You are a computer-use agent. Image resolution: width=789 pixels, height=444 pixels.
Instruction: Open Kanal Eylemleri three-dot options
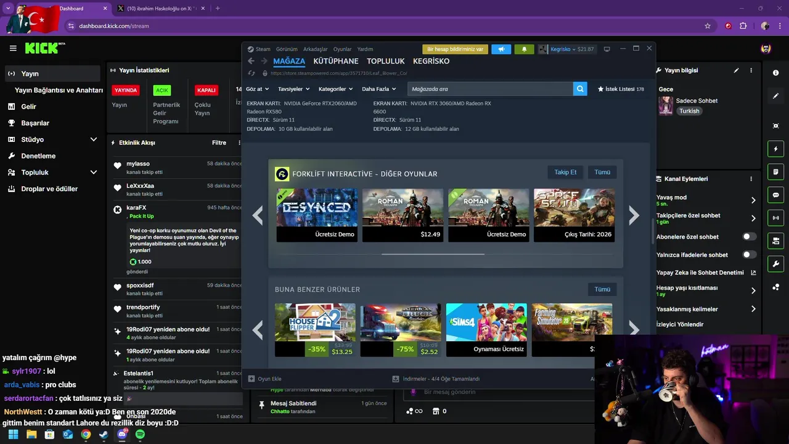(x=751, y=179)
